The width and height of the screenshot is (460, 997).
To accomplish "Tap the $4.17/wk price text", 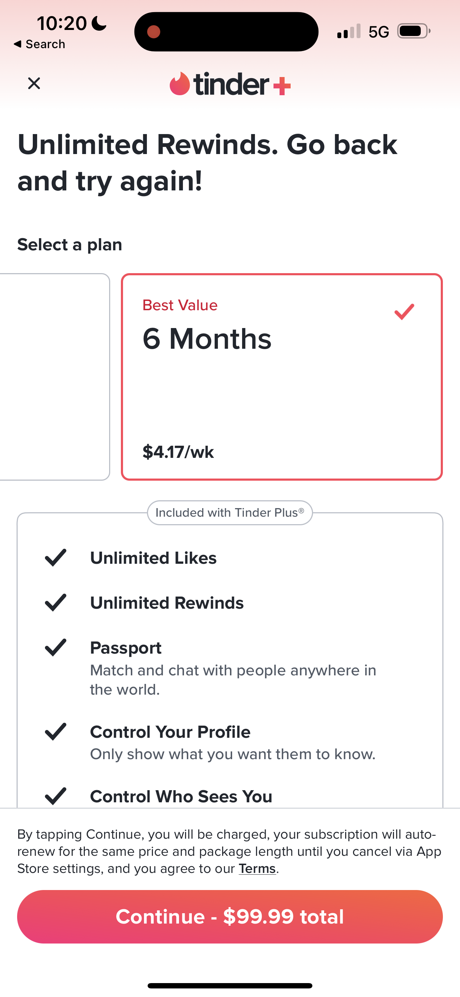I will pos(178,452).
